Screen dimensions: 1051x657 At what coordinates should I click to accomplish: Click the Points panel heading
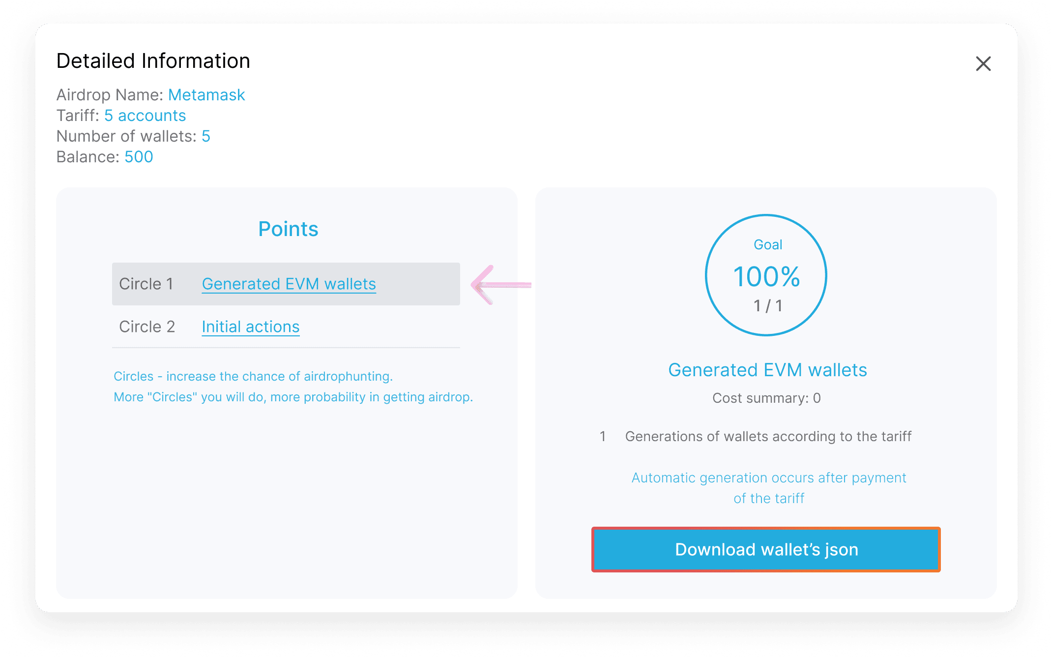[x=288, y=229]
